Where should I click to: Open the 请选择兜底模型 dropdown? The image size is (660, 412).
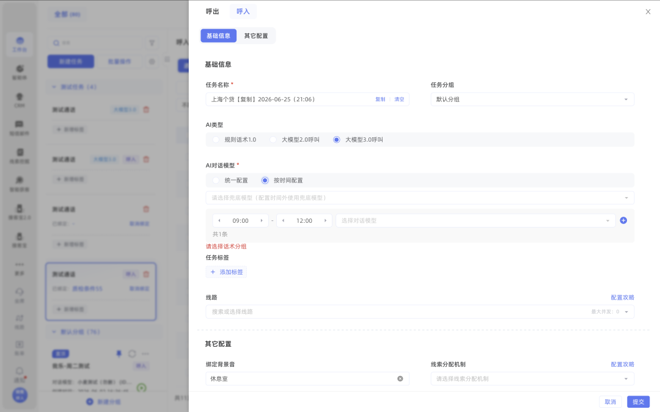[420, 198]
